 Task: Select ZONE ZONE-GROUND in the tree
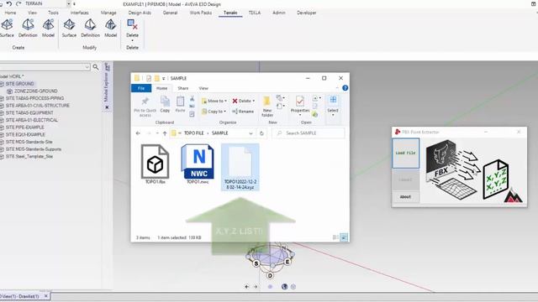pos(35,91)
